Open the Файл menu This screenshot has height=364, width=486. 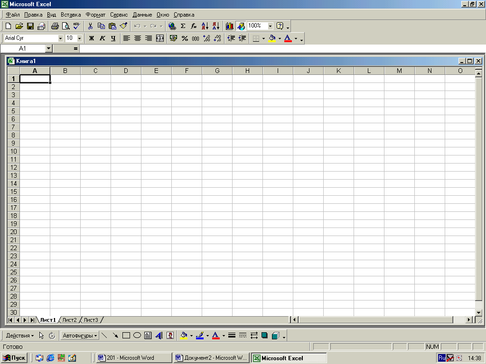(x=13, y=15)
